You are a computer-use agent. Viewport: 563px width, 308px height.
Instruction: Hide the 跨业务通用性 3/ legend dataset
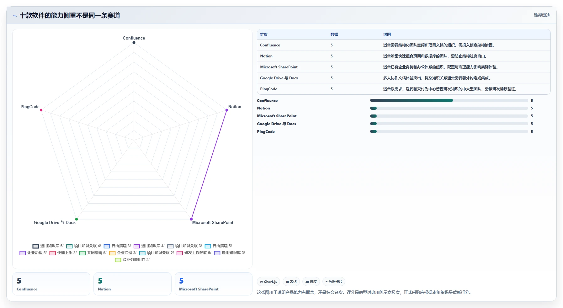(x=132, y=260)
